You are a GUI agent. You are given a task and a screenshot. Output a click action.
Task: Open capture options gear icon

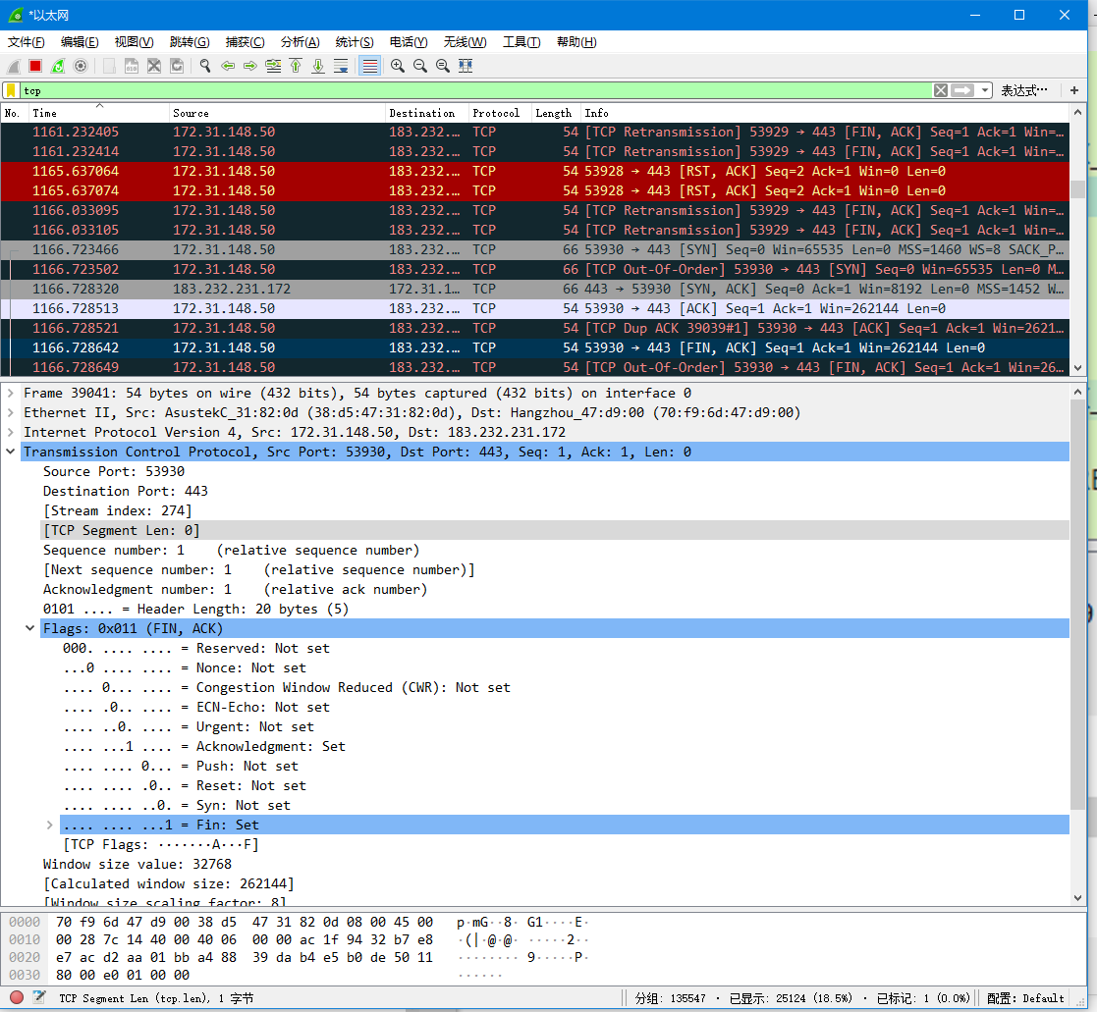pos(81,66)
